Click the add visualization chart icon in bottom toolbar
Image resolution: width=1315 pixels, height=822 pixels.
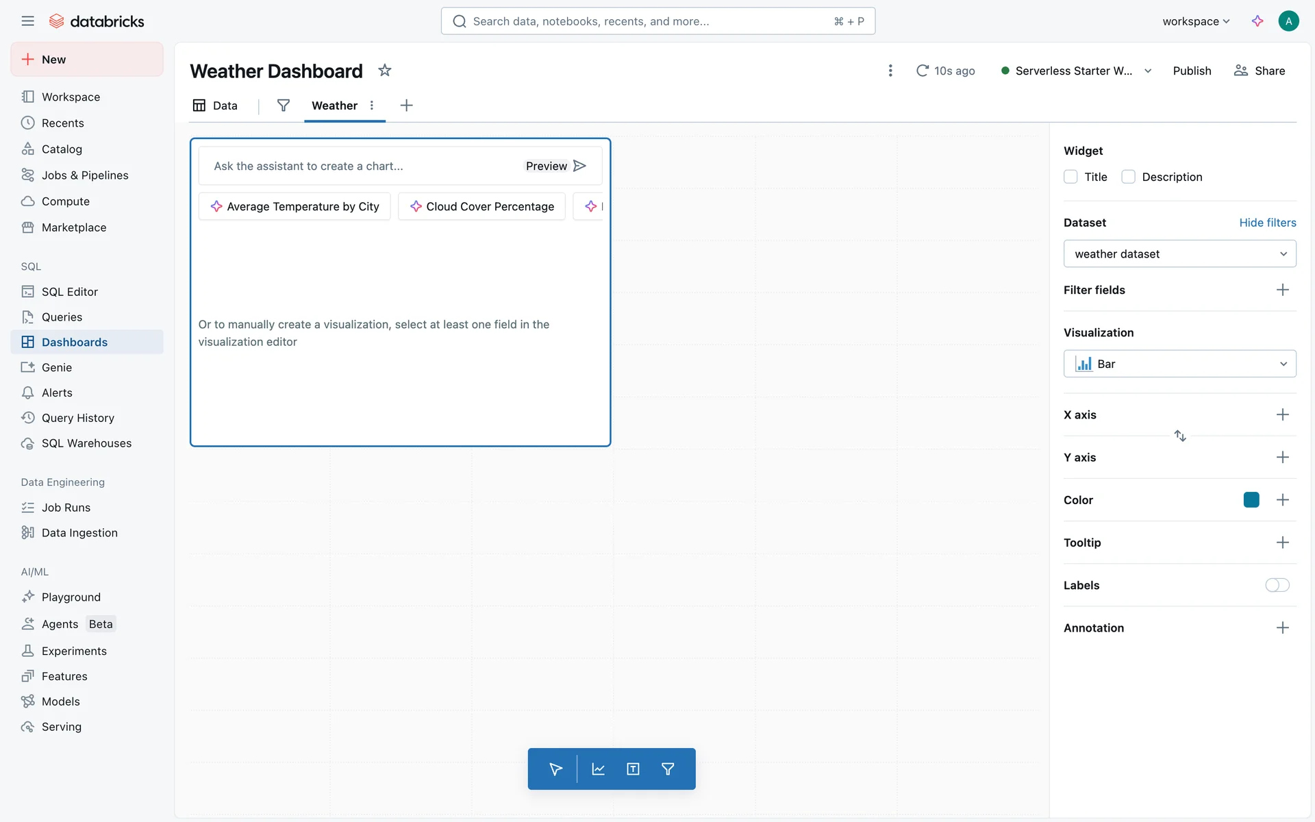pos(598,769)
